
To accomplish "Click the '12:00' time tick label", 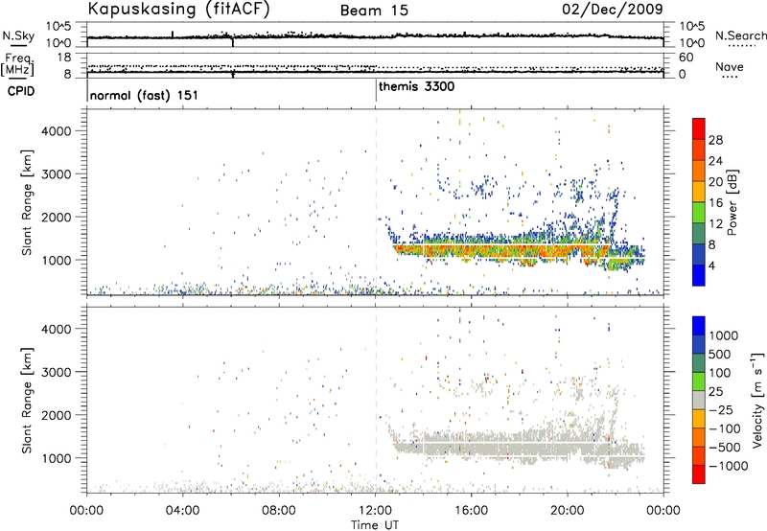I will (x=375, y=511).
